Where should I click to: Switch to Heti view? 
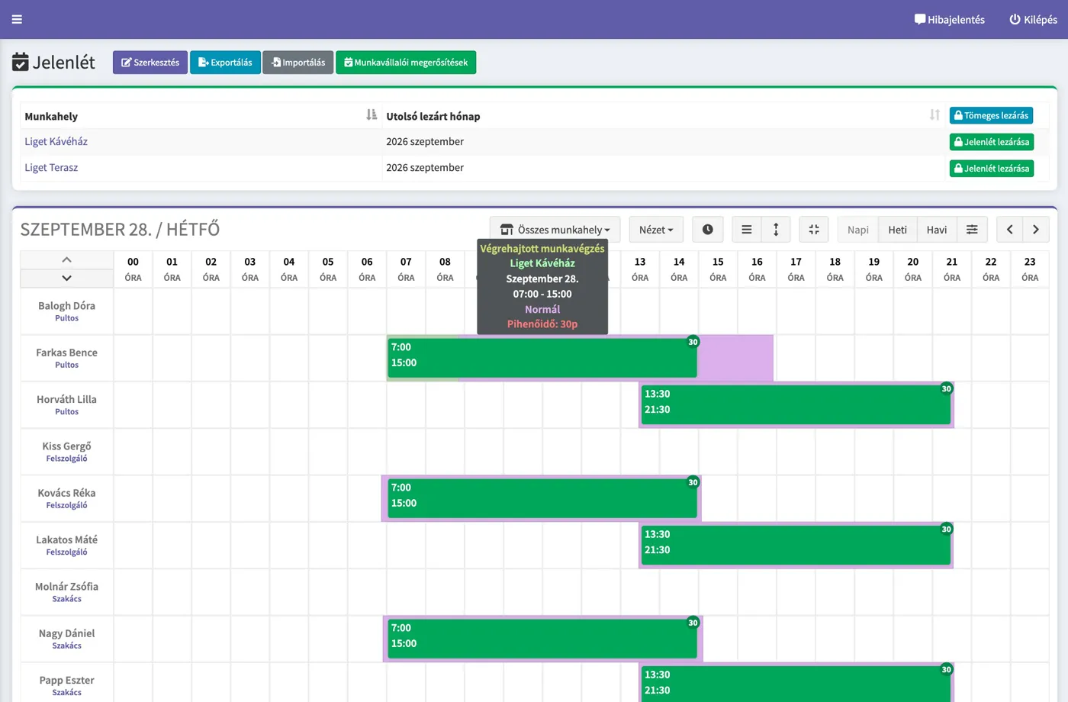click(x=897, y=230)
